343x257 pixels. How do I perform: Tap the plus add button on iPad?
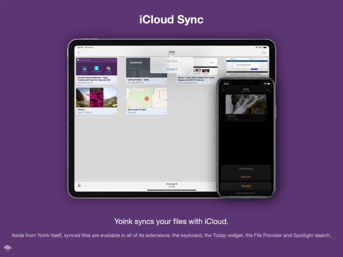coord(79,52)
